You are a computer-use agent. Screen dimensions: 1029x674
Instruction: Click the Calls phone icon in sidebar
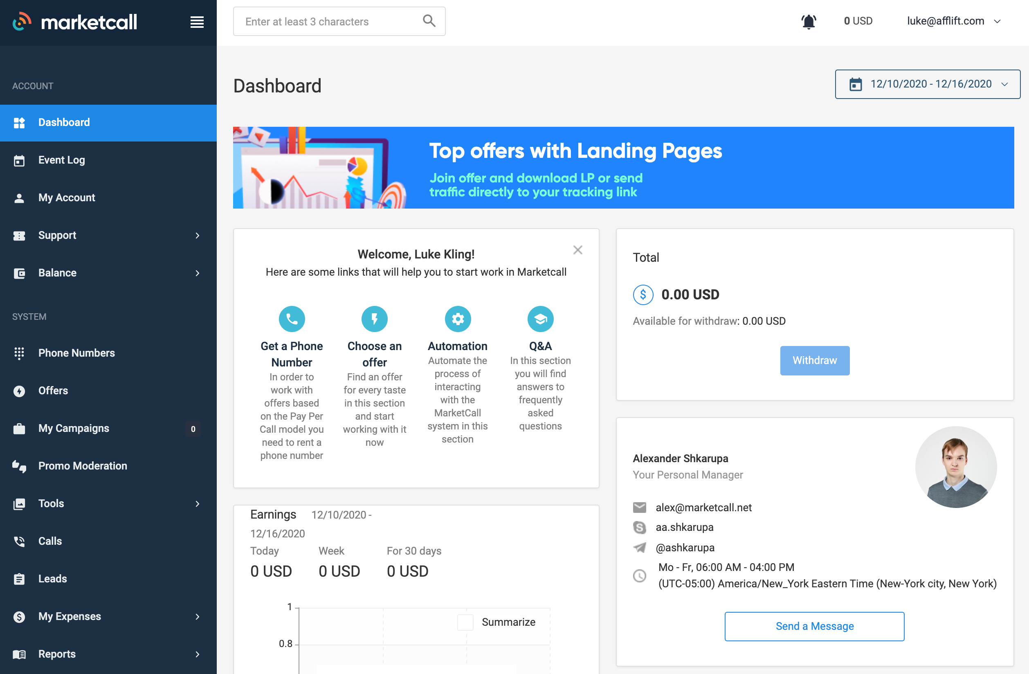tap(19, 541)
